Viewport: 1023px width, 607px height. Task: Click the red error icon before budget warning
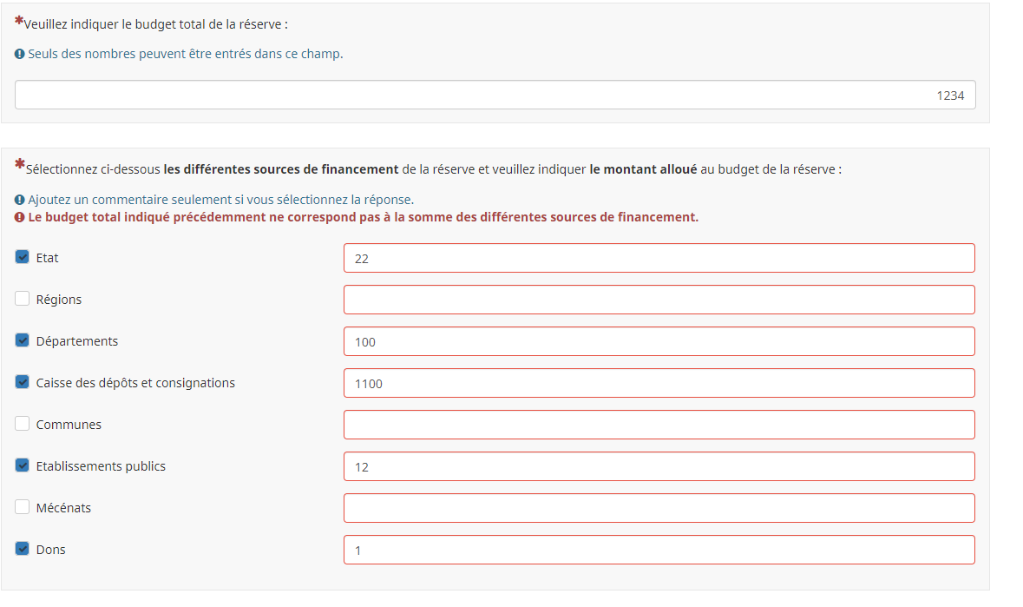pos(20,217)
